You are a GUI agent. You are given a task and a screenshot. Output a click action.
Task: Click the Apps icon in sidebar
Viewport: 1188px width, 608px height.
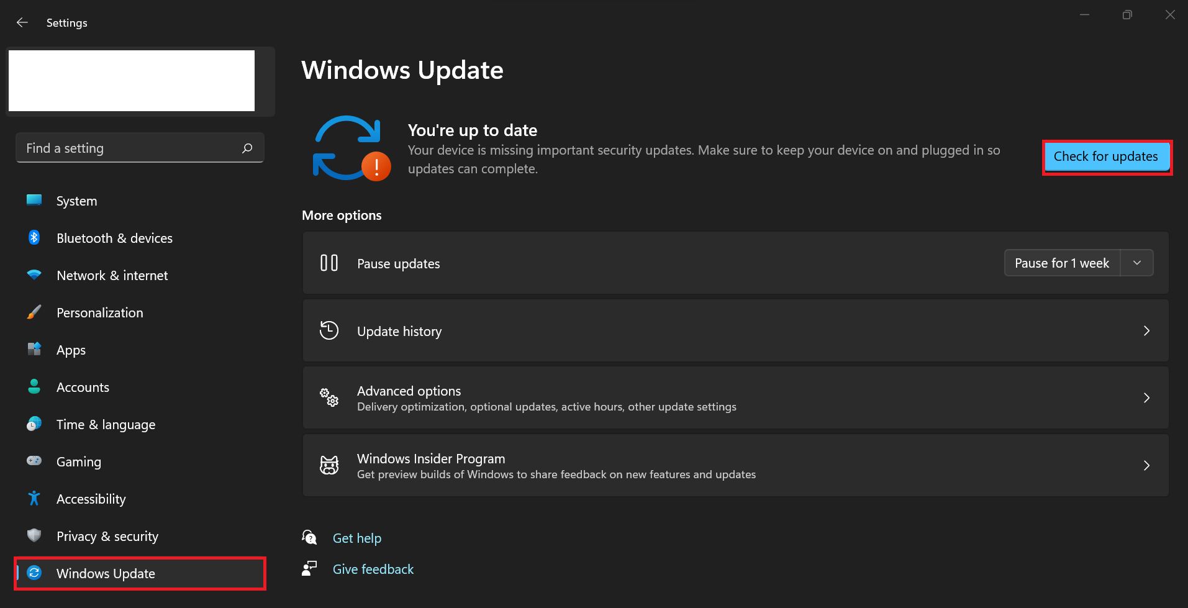[x=34, y=349]
